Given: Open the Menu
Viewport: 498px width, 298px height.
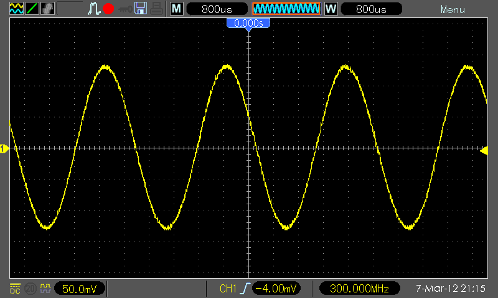Looking at the screenshot, I should point(453,10).
